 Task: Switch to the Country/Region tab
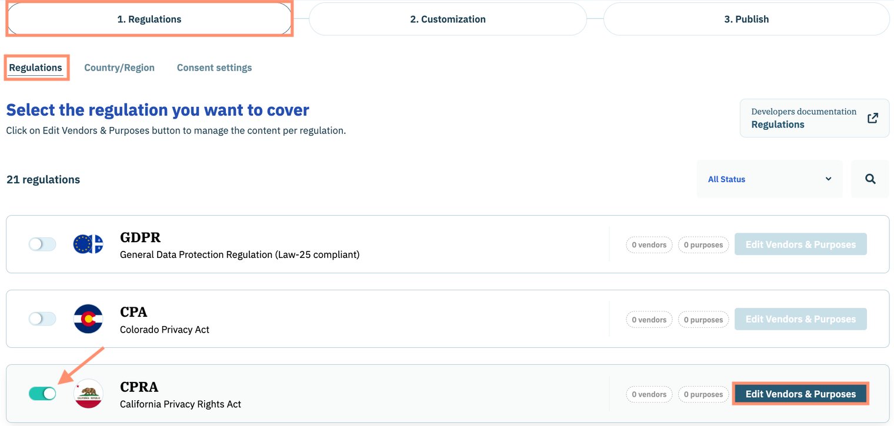(119, 68)
